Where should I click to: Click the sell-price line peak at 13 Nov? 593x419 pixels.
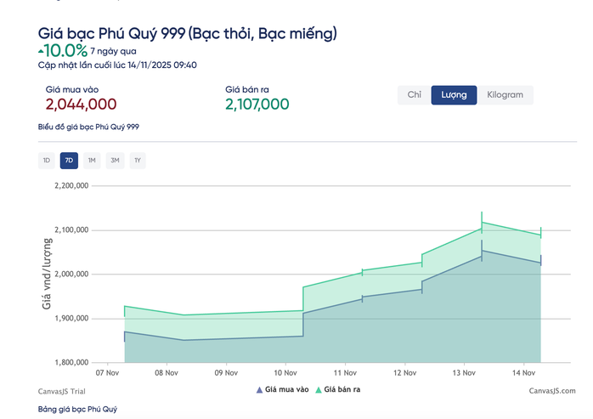click(482, 223)
